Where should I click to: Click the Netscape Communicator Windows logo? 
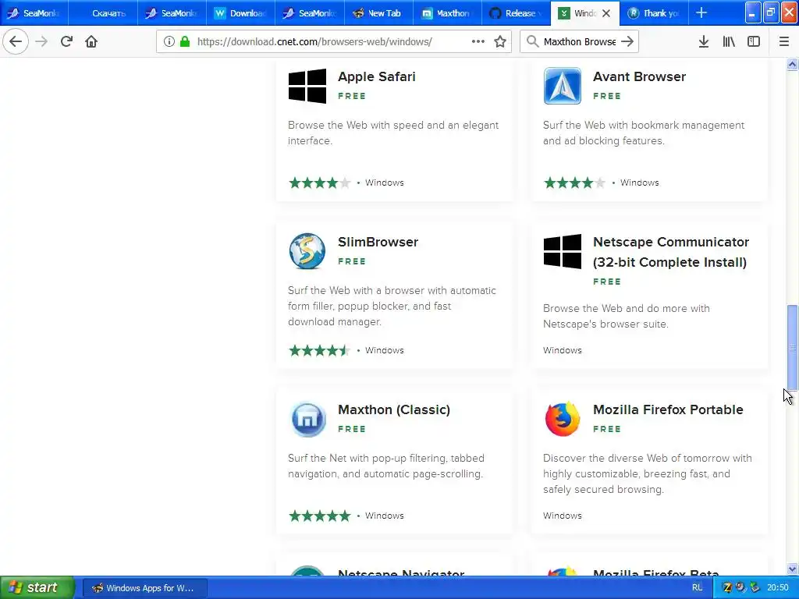click(x=563, y=251)
